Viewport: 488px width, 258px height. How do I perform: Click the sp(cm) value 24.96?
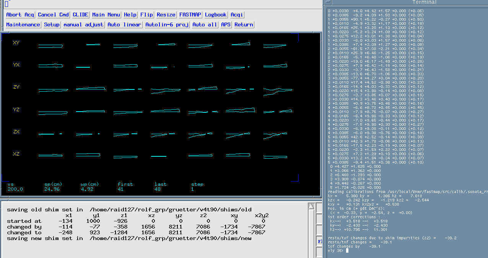[52, 189]
